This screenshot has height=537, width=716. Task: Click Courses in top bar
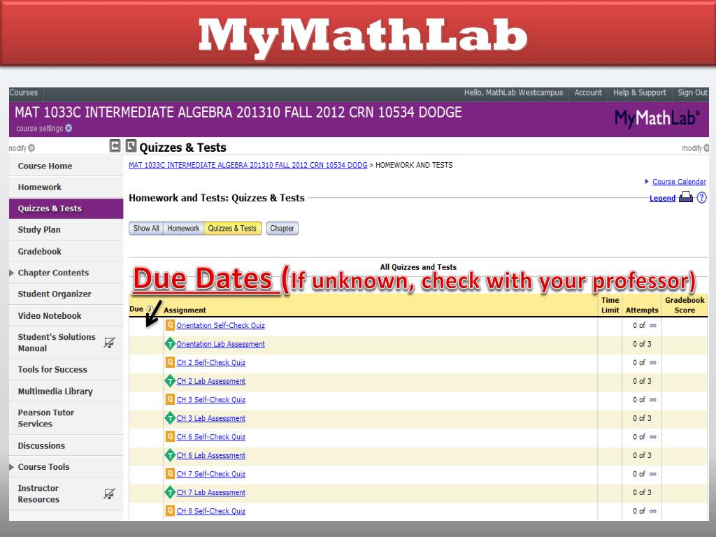pyautogui.click(x=24, y=93)
